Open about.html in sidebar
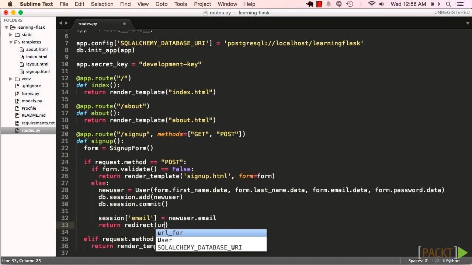Viewport: 472px width, 265px height. coord(37,49)
